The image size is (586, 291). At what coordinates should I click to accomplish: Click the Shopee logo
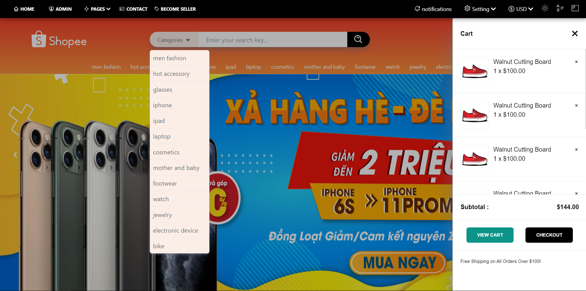coord(59,40)
